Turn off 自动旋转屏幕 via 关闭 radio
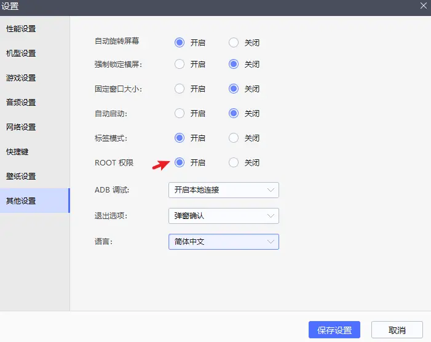431x342 pixels. pyautogui.click(x=234, y=42)
